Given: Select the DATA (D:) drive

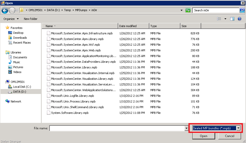Looking at the screenshot, I should 20,92.
